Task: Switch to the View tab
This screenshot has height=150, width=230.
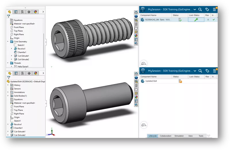Action: tap(190, 136)
